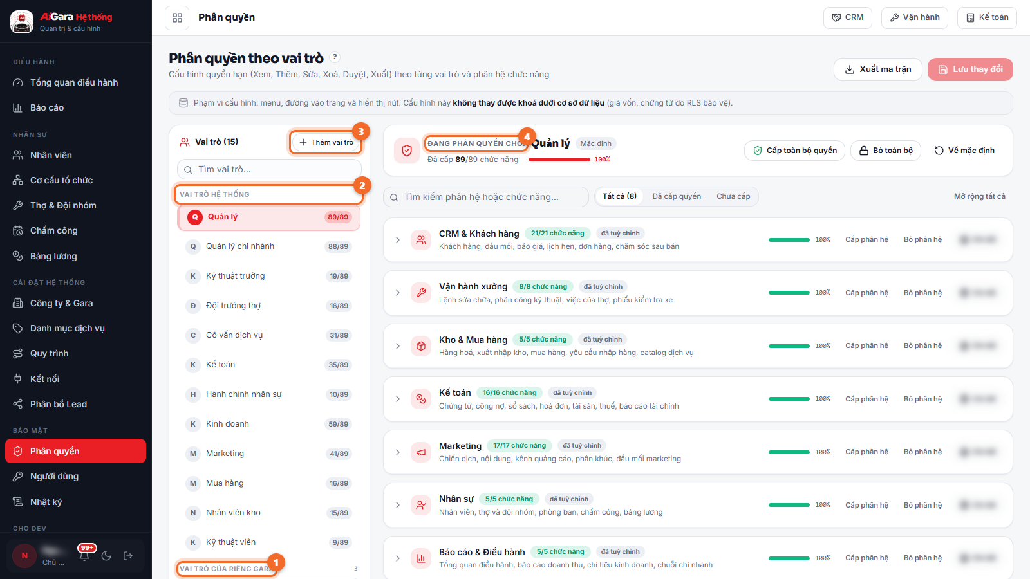The width and height of the screenshot is (1030, 579).
Task: Switch to the Đã cấp quyền tab
Action: (677, 196)
